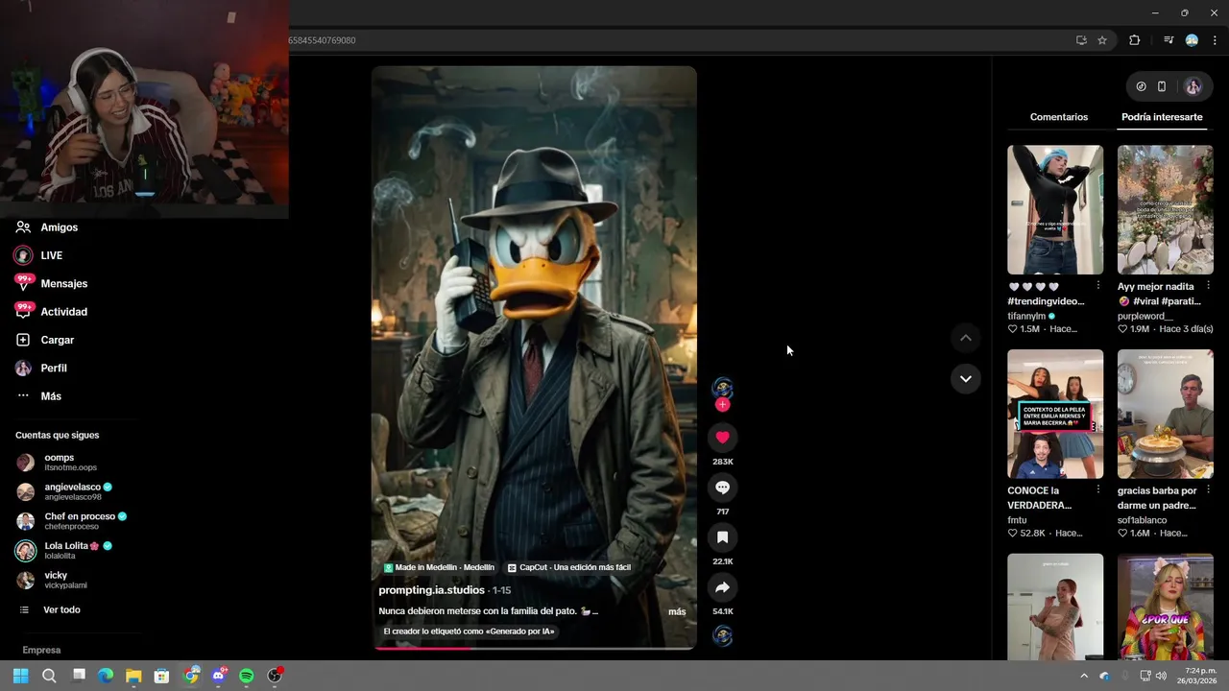Viewport: 1229px width, 691px height.
Task: Open the purpleword__ username link
Action: click(x=1145, y=316)
